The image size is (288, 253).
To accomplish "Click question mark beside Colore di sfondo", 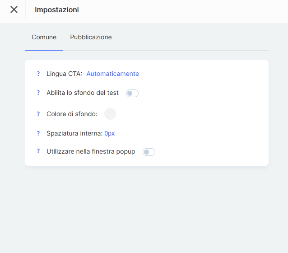I will point(38,114).
